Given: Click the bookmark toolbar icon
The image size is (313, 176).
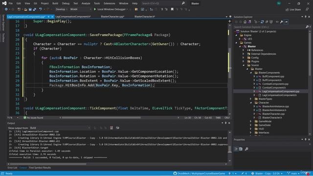Looking at the screenshot, I should (x=172, y=9).
